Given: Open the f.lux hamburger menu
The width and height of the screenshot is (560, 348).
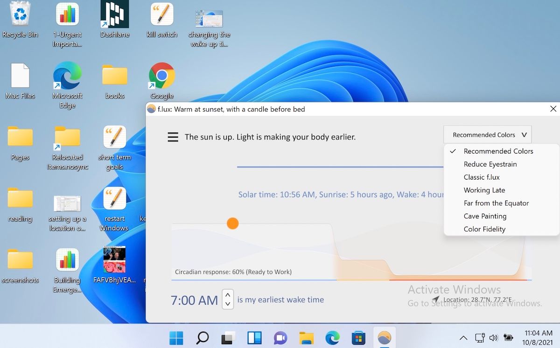Looking at the screenshot, I should coord(173,137).
